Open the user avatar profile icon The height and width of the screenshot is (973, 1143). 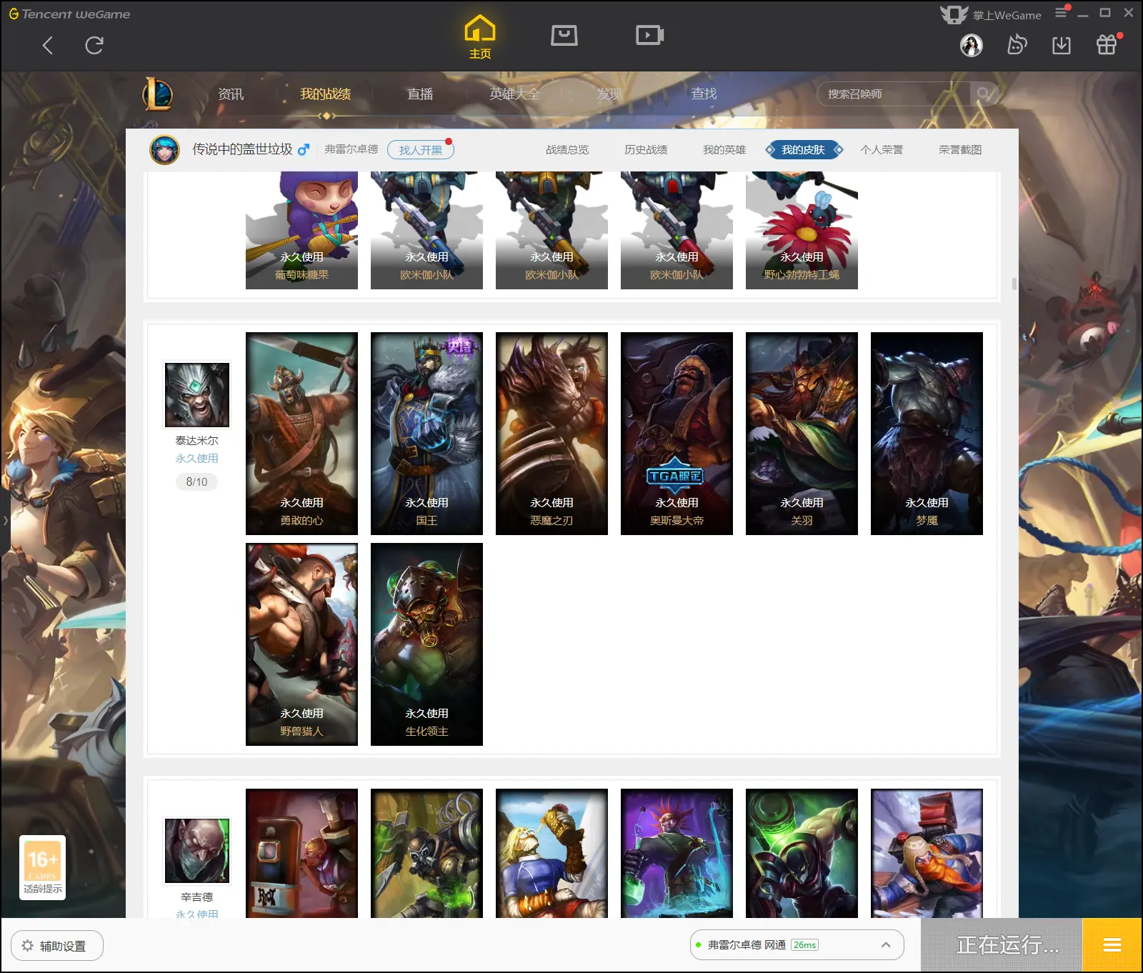coord(972,45)
